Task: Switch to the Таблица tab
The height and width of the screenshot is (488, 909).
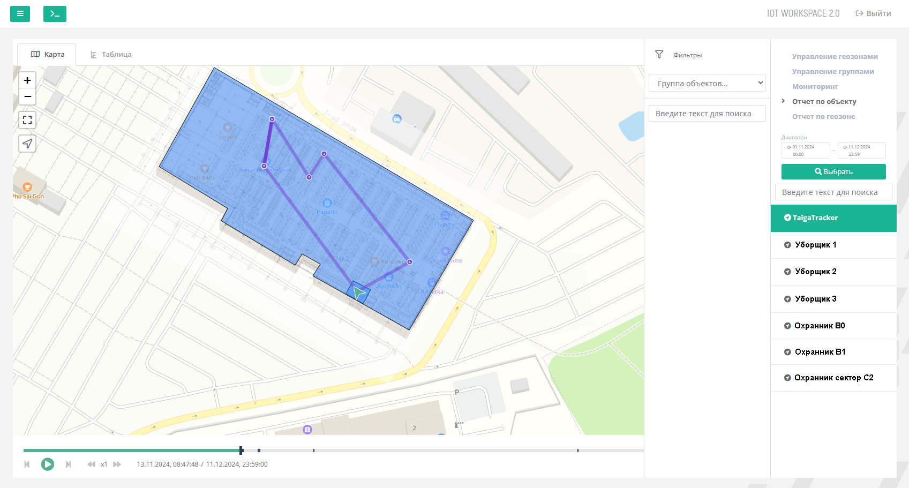Action: point(111,55)
